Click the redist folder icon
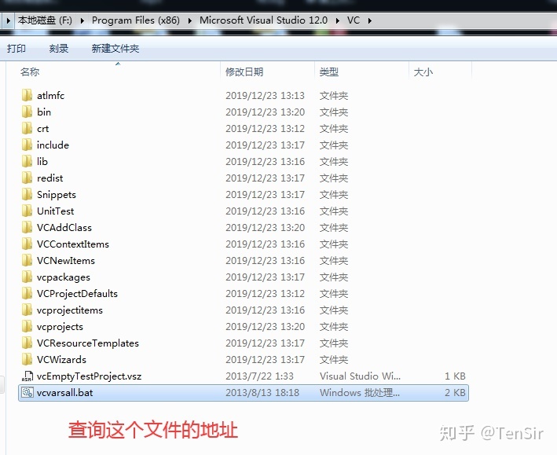The image size is (557, 455). [x=27, y=178]
